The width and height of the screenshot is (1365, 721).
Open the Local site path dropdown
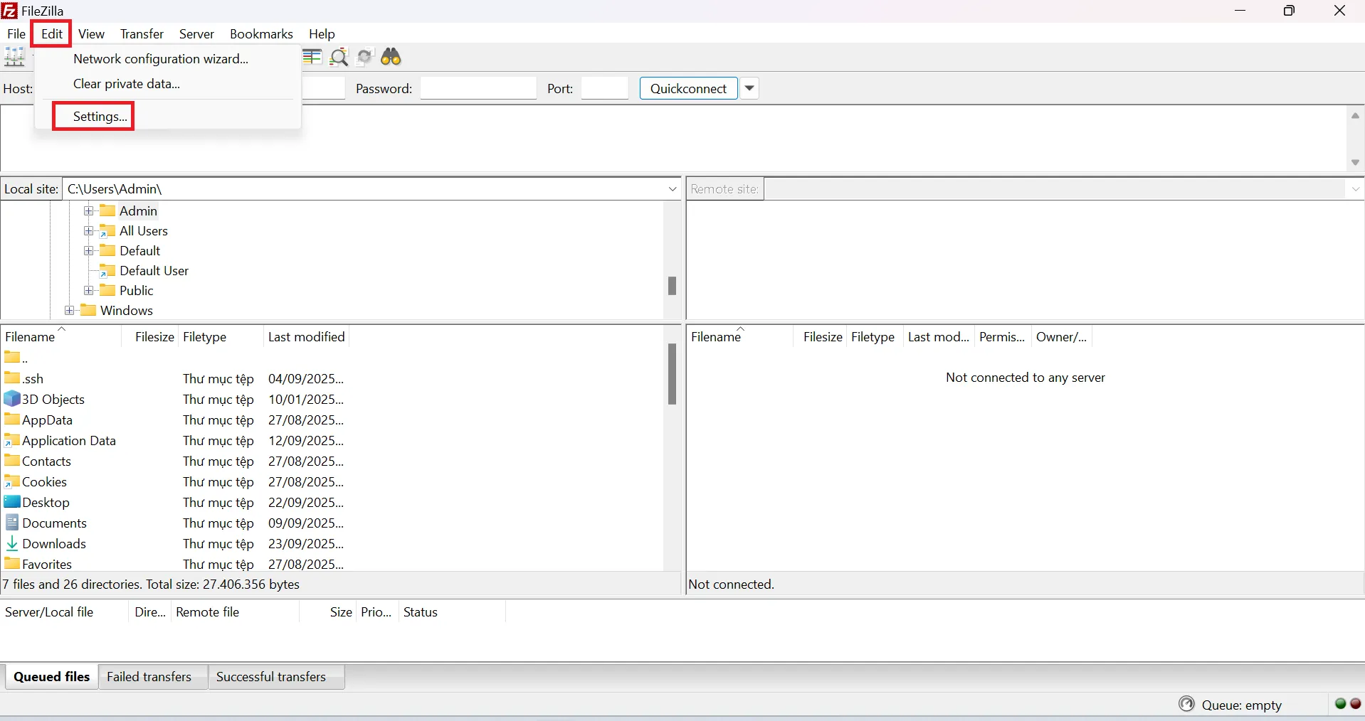point(673,189)
